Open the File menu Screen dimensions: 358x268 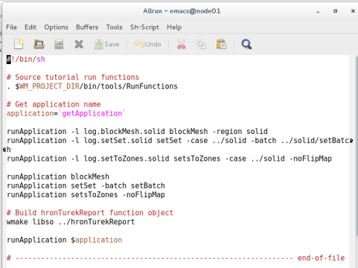(x=11, y=27)
